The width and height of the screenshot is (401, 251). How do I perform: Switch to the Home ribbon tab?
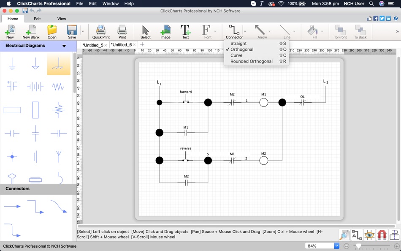(x=13, y=19)
